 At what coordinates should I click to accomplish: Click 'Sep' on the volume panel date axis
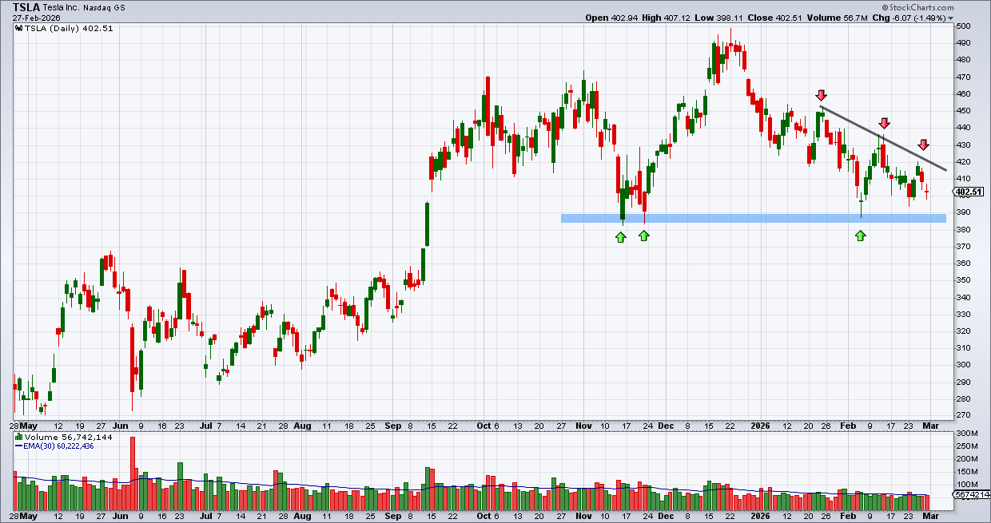392,517
